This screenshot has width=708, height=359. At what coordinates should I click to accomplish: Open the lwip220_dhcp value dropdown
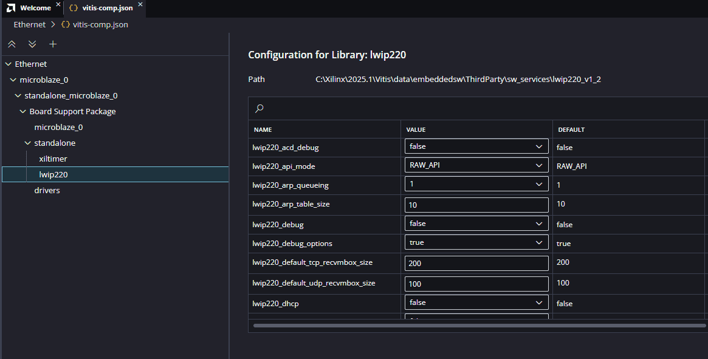476,303
